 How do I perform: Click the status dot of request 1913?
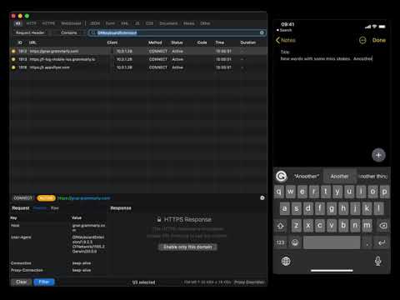[x=13, y=59]
